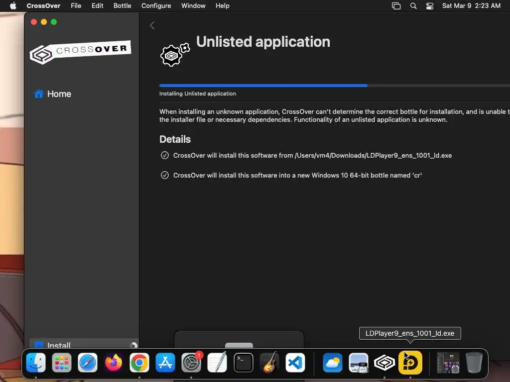
Task: Click the Stage Manager menu bar icon
Action: (396, 6)
